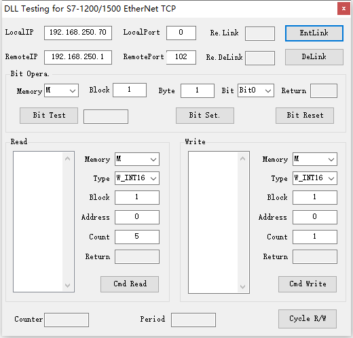The image size is (353, 338).
Task: Click the Cmd Read button
Action: (x=130, y=284)
